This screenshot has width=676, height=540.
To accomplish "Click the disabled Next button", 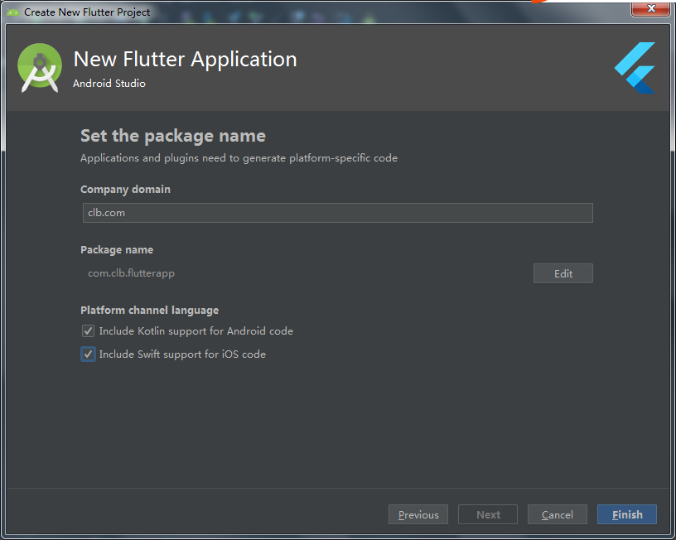I will (x=488, y=514).
